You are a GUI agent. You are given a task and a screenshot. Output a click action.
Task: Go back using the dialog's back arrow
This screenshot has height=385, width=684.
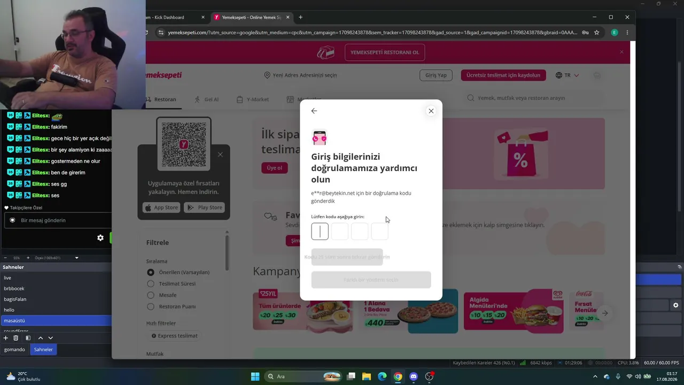[314, 111]
